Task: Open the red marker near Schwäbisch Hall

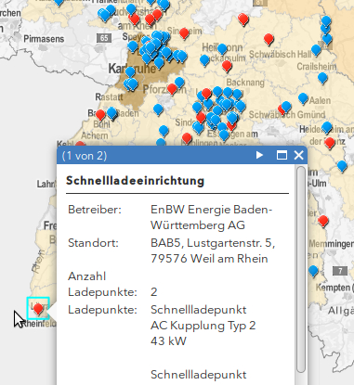Action: click(269, 39)
